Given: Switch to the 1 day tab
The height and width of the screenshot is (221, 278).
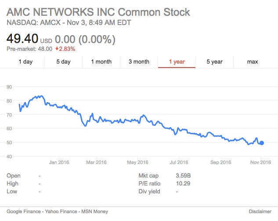Looking at the screenshot, I should (x=25, y=62).
